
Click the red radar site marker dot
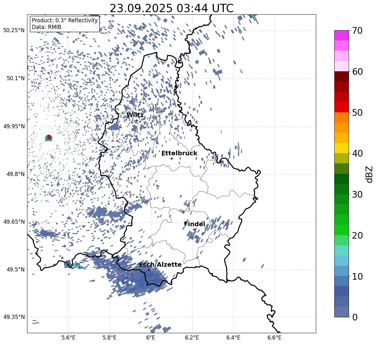pos(49,137)
